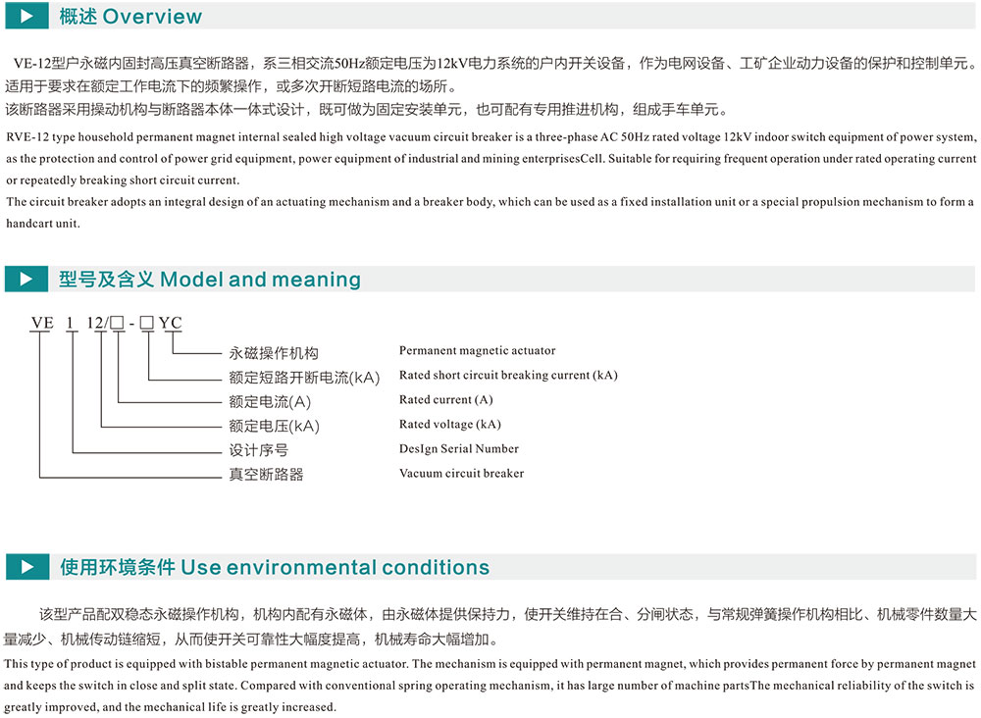The image size is (981, 718).
Task: Click the arrow icon beside Model and meaning
Action: (x=26, y=280)
